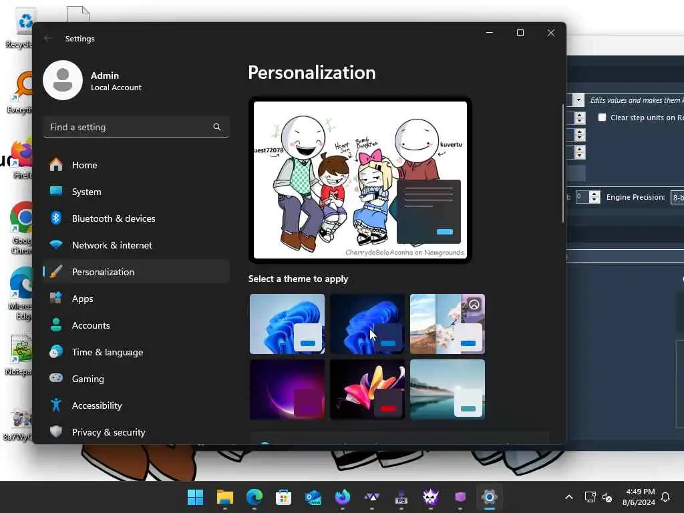Click the Accessibility figure icon
Image resolution: width=684 pixels, height=513 pixels.
click(x=56, y=405)
